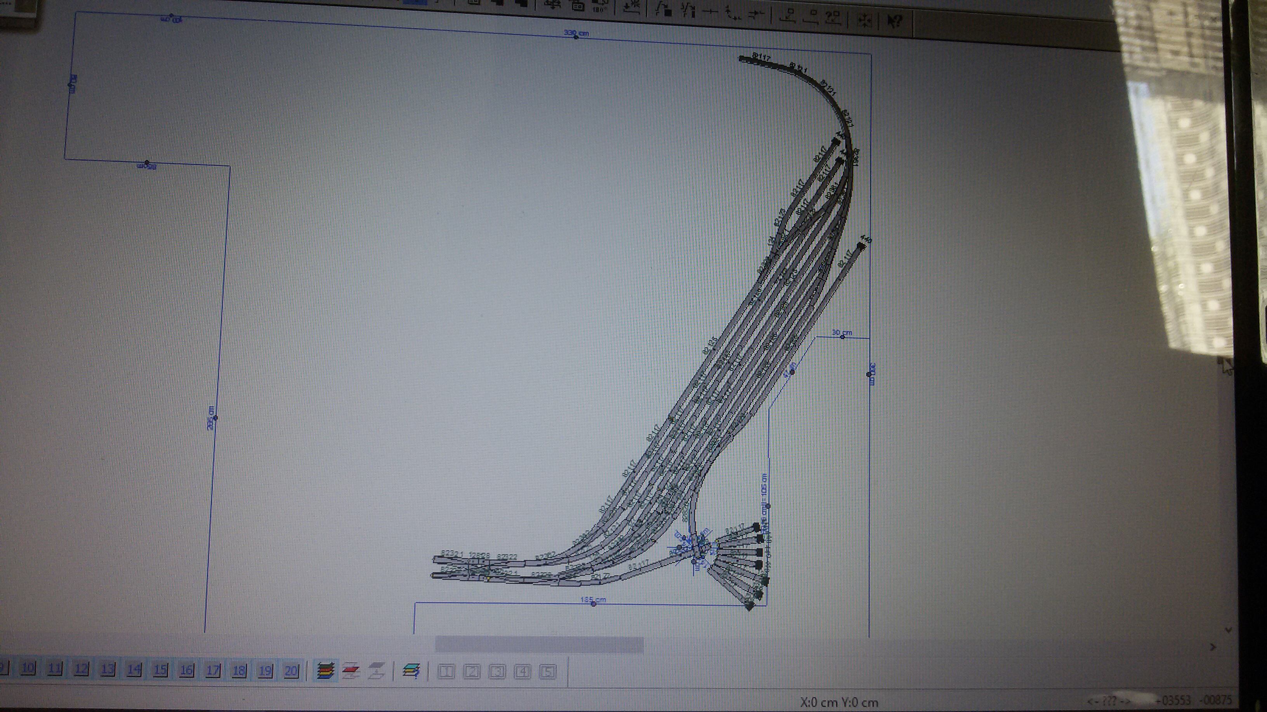Click the horizontal scrollbar thumb

[539, 644]
